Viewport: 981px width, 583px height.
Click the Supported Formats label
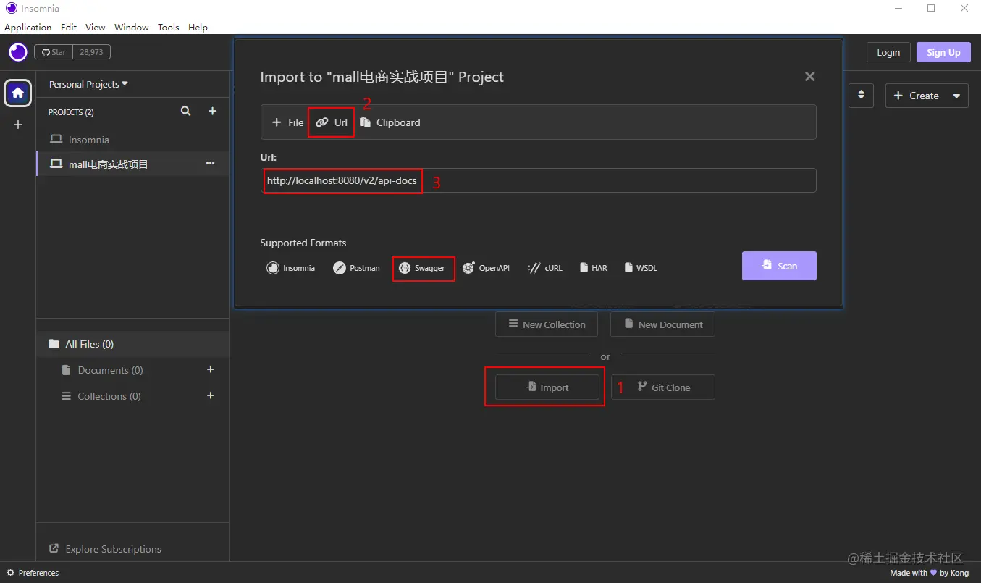303,243
